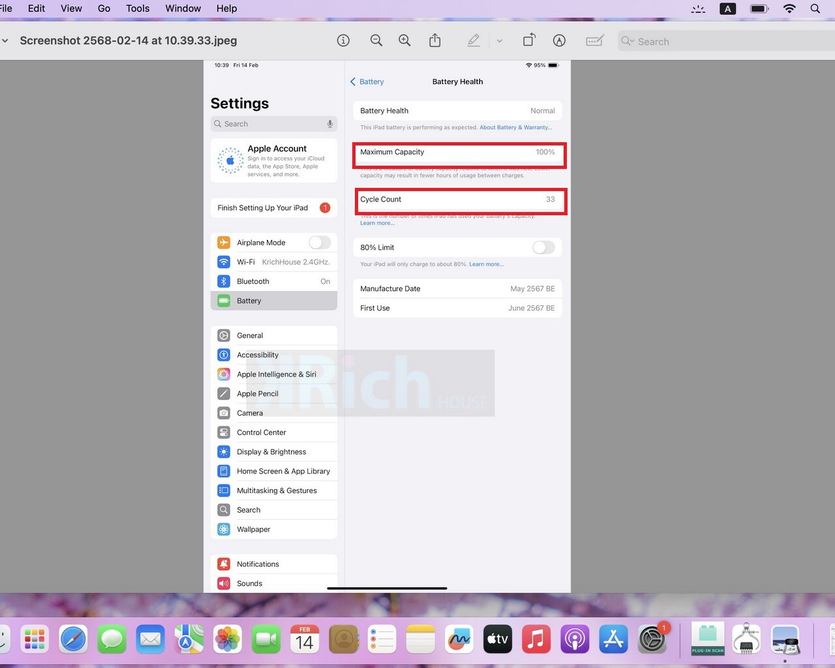Toggle the Markup highlight pen tool

(474, 40)
